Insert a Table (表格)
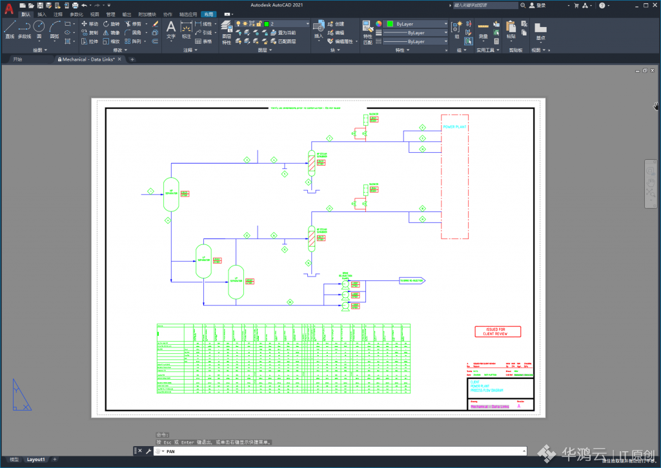The image size is (661, 468). (203, 41)
